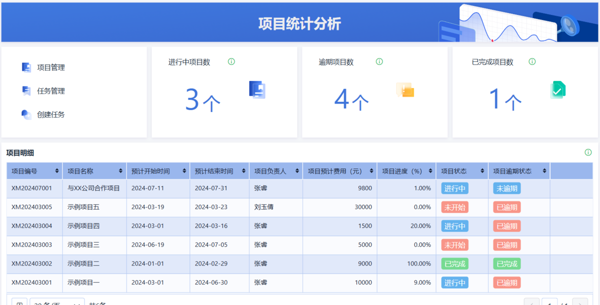Open 任务管理 menu link

(x=51, y=91)
